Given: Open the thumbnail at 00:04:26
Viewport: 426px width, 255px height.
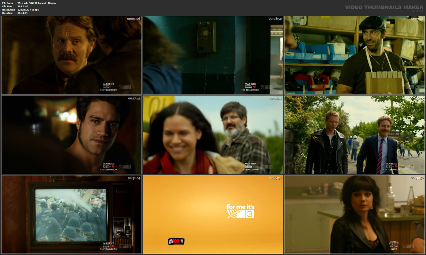Looking at the screenshot, I should [x=72, y=55].
